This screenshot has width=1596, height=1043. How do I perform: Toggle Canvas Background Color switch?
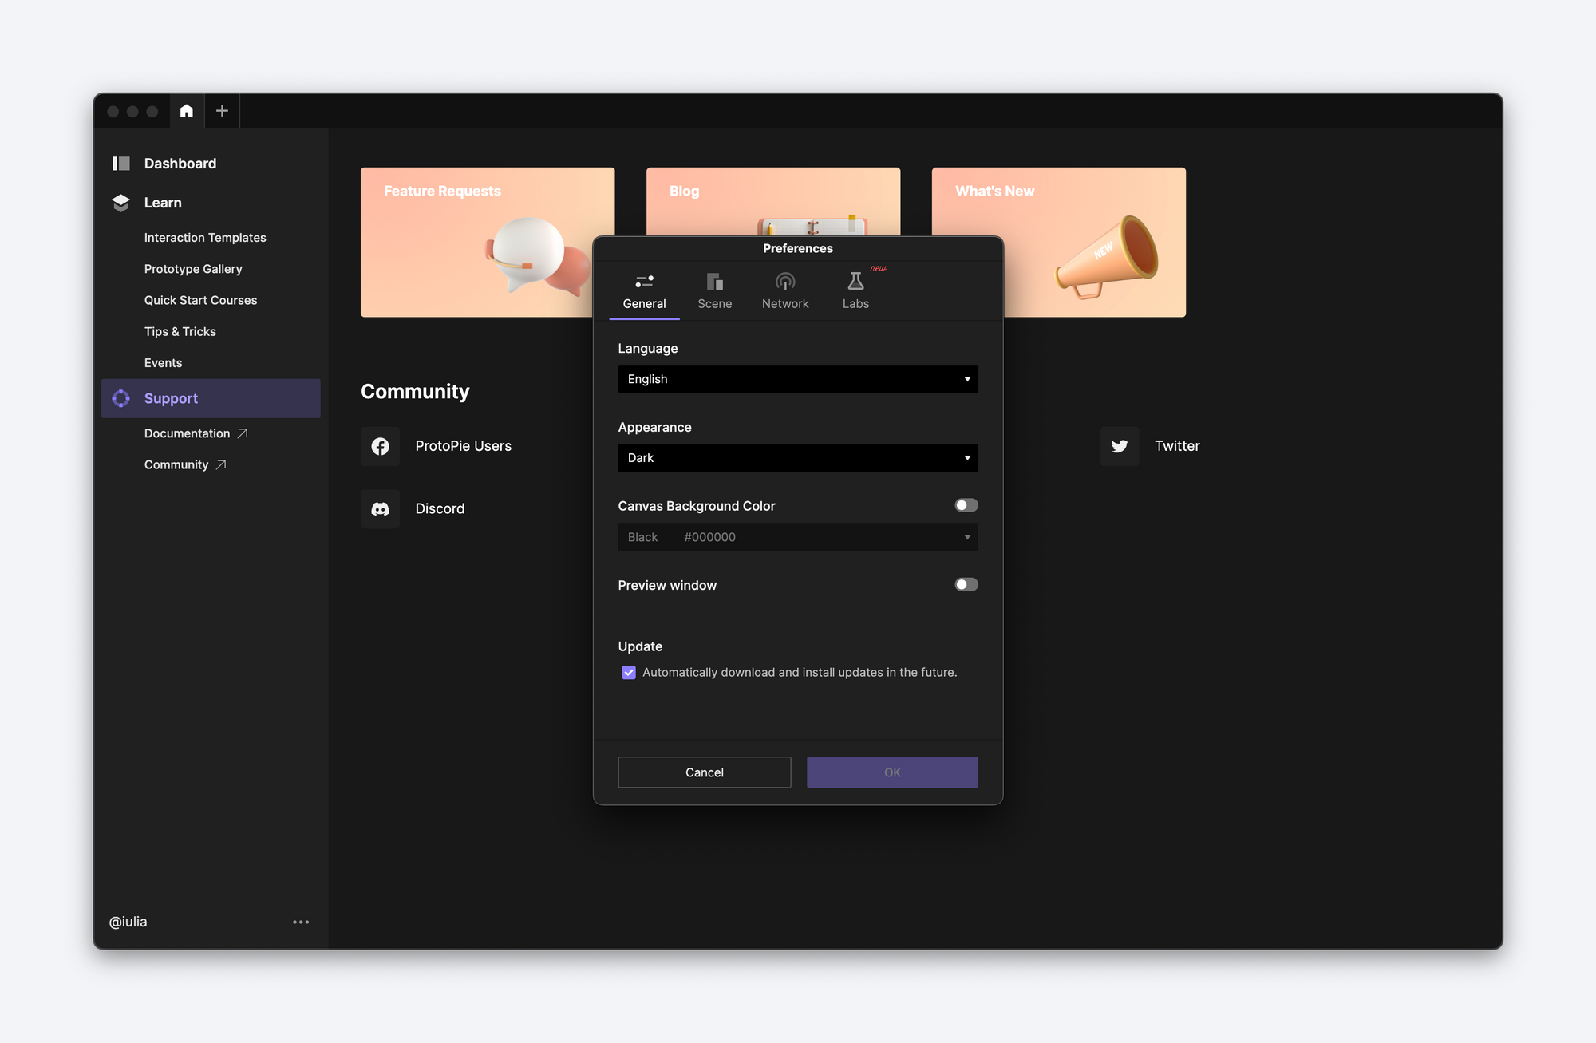coord(966,505)
